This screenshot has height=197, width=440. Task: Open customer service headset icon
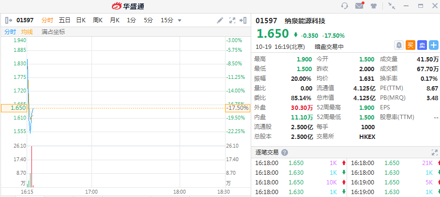click(345, 6)
